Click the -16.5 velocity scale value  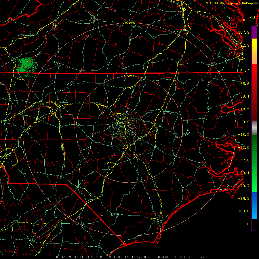click(244, 135)
